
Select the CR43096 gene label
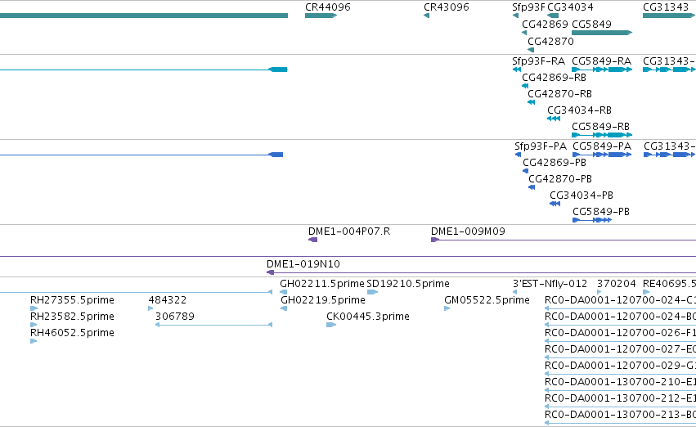[x=446, y=7]
